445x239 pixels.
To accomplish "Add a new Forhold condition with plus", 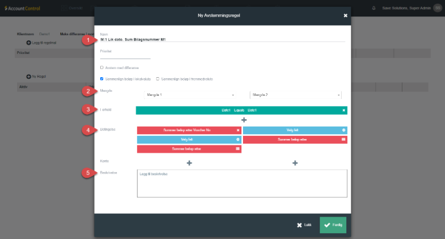I will click(243, 120).
